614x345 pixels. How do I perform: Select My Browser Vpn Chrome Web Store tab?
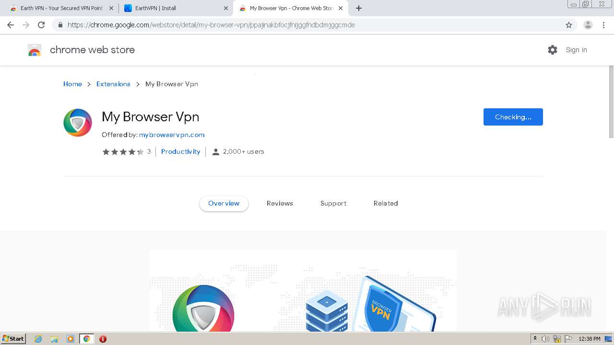pyautogui.click(x=291, y=8)
